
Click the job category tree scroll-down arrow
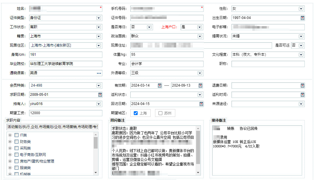(96, 173)
